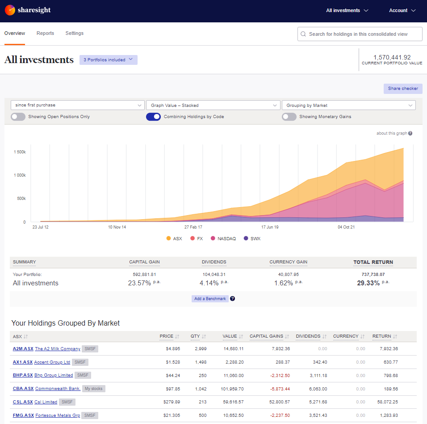
Task: Click the Share checker button
Action: click(402, 89)
